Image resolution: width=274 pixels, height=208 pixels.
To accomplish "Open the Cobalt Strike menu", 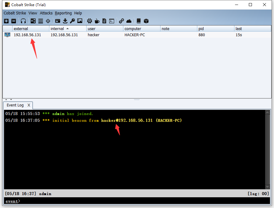I will 15,13.
